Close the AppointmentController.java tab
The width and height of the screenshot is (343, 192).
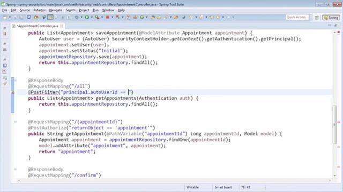tap(62, 26)
